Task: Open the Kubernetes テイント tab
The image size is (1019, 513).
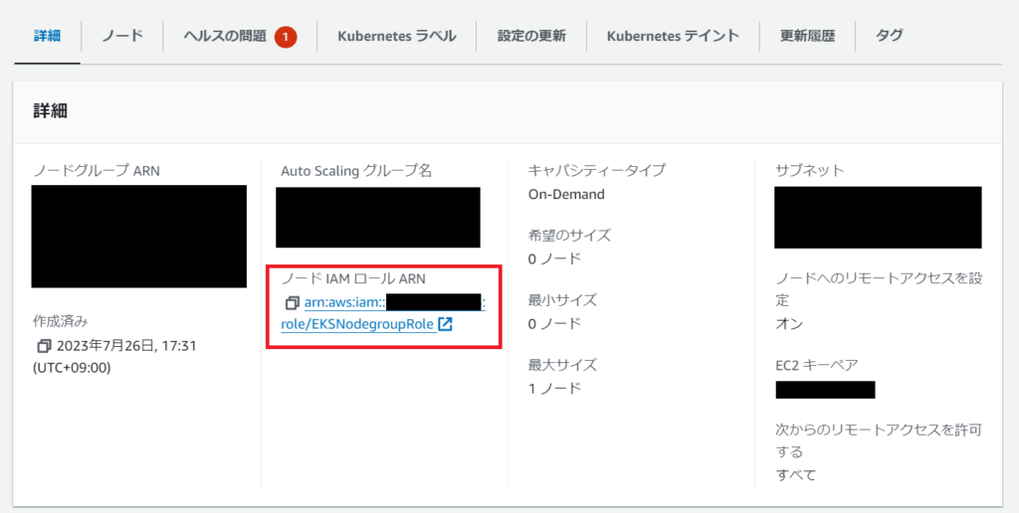Action: click(673, 36)
